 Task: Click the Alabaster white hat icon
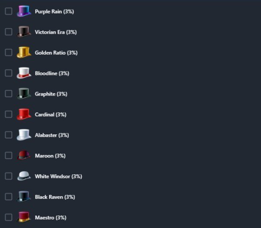click(24, 135)
